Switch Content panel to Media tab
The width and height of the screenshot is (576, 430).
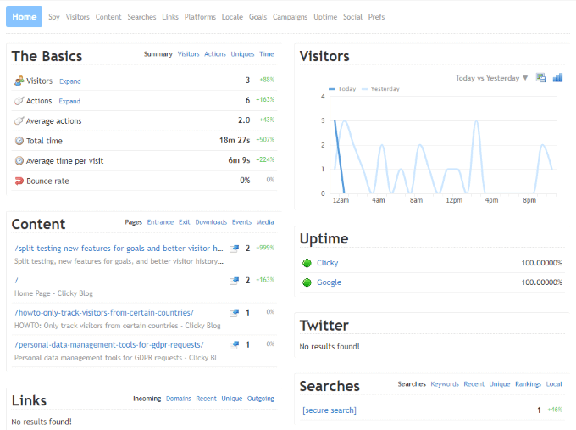(265, 222)
